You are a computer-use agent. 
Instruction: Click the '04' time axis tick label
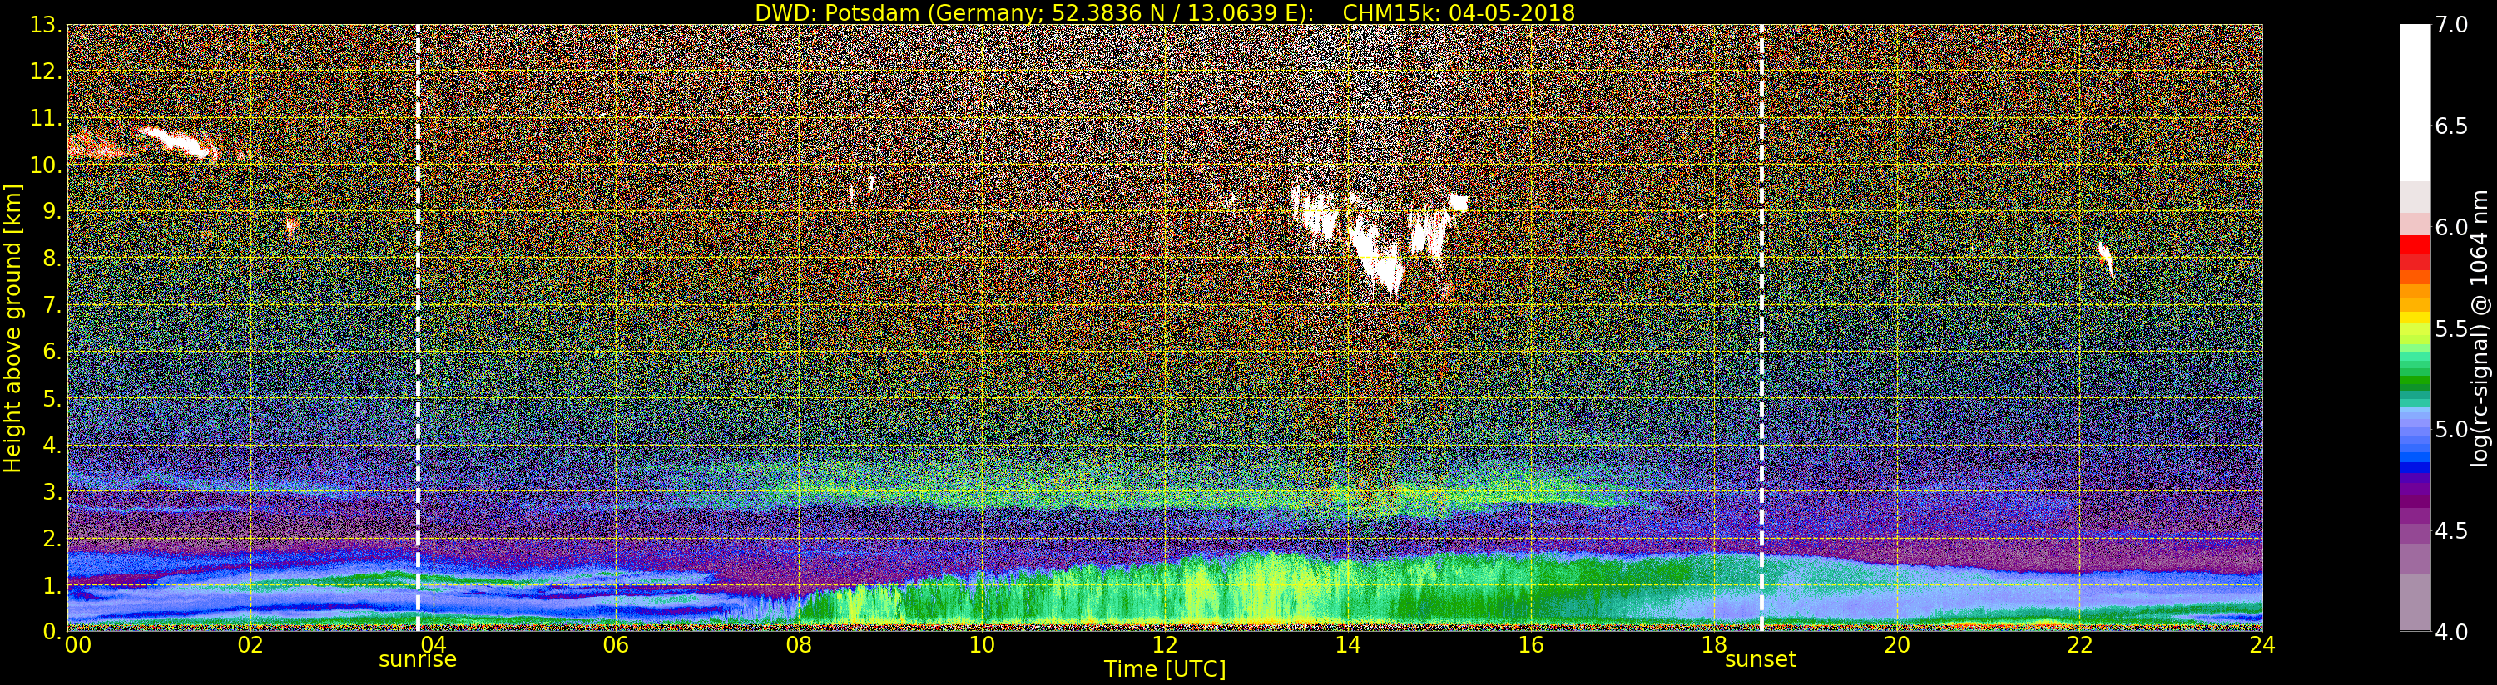[433, 645]
